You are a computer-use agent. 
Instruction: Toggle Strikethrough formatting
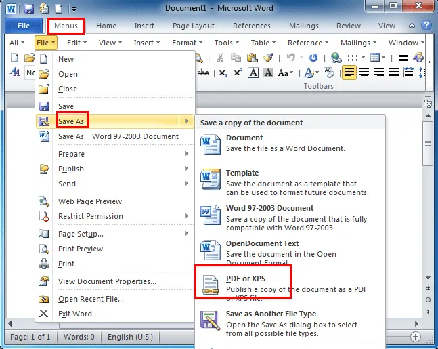[203, 73]
